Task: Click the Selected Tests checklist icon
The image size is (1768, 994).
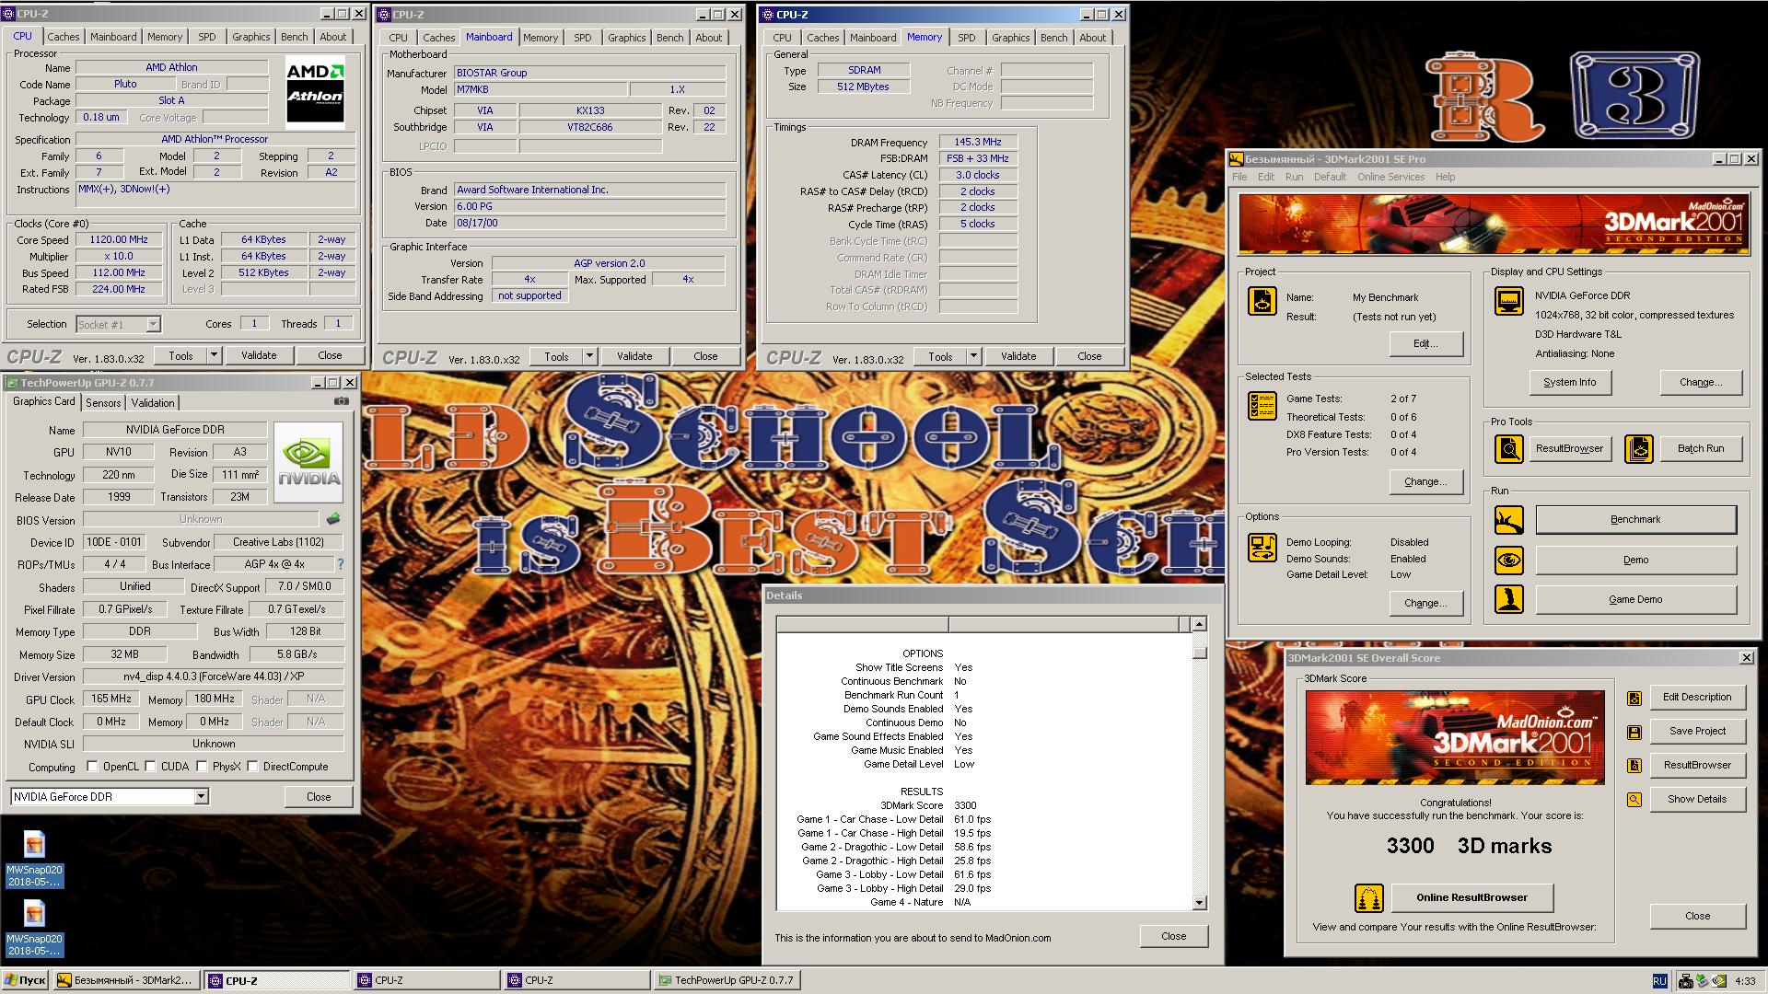Action: tap(1262, 406)
